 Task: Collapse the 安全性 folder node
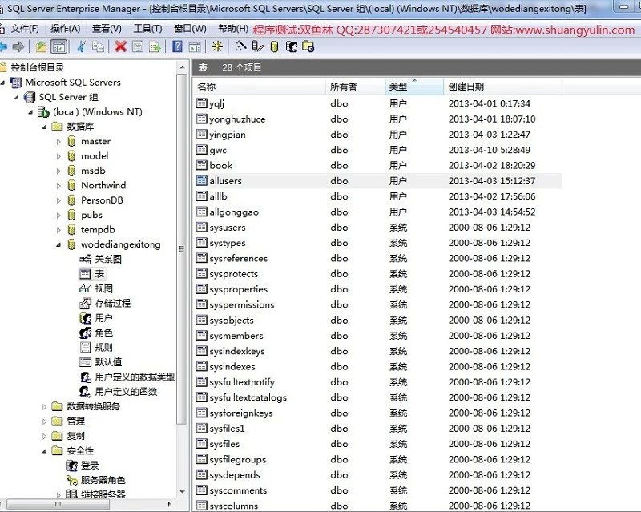(x=45, y=450)
